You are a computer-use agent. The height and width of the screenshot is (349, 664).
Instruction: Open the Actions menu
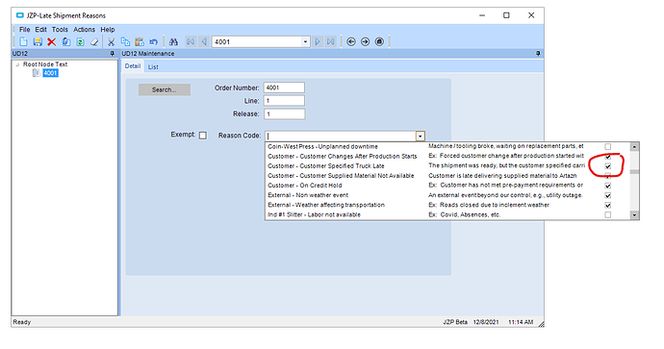pos(84,30)
